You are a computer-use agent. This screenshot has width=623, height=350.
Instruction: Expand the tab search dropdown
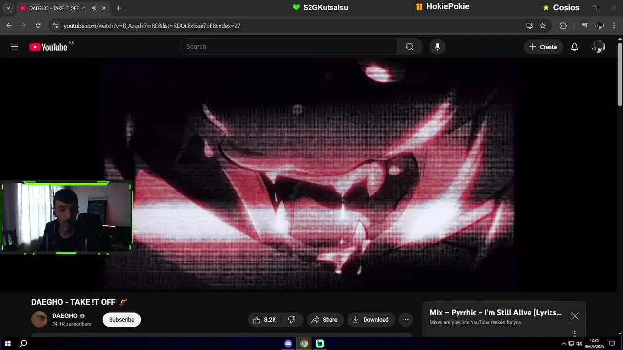(8, 8)
